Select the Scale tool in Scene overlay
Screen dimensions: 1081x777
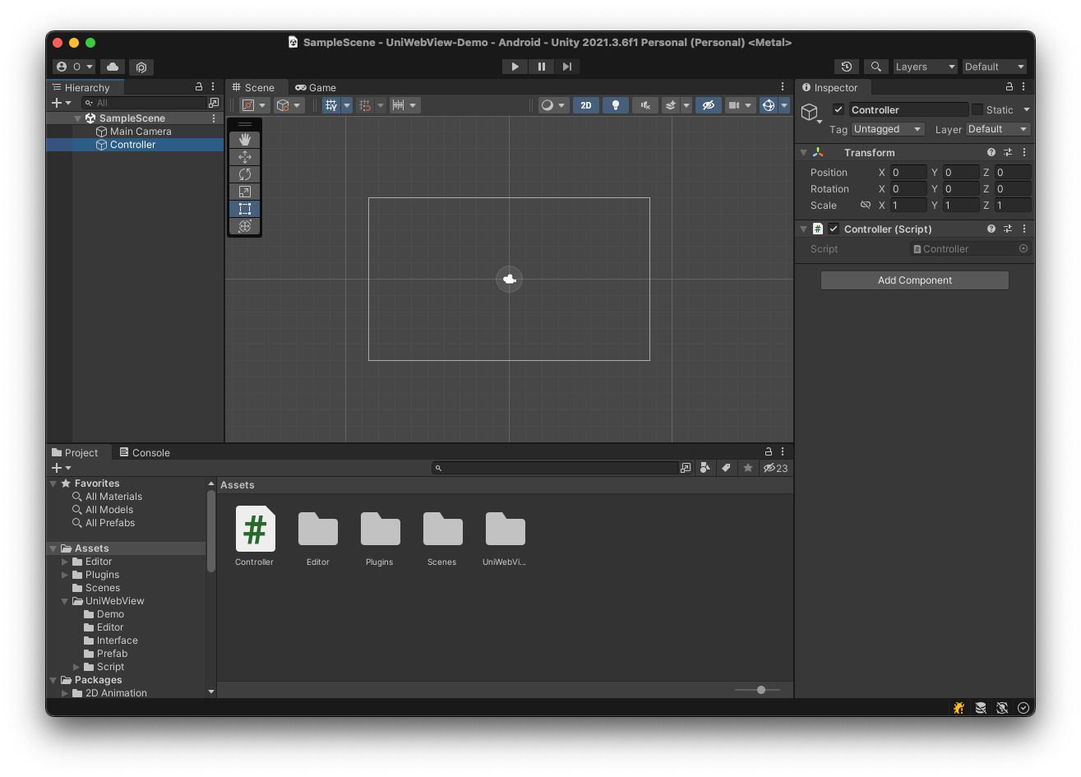click(244, 192)
